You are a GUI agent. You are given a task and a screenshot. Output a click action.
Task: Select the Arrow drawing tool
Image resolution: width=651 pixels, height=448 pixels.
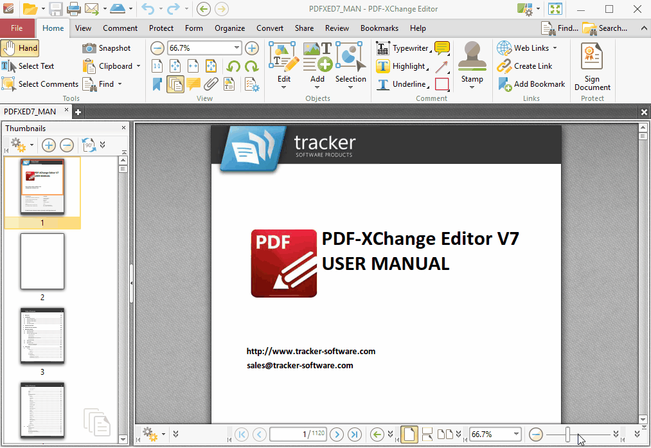[x=441, y=66]
